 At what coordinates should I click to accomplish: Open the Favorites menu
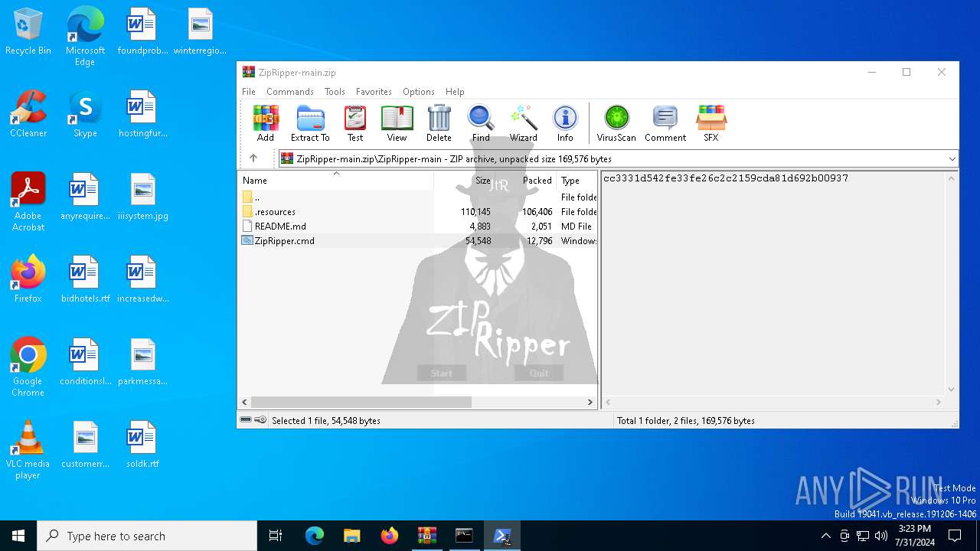374,92
